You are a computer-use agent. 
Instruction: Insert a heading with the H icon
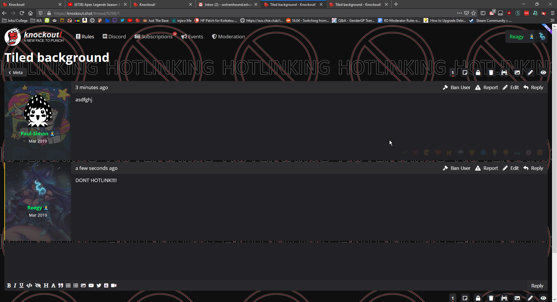(46, 285)
